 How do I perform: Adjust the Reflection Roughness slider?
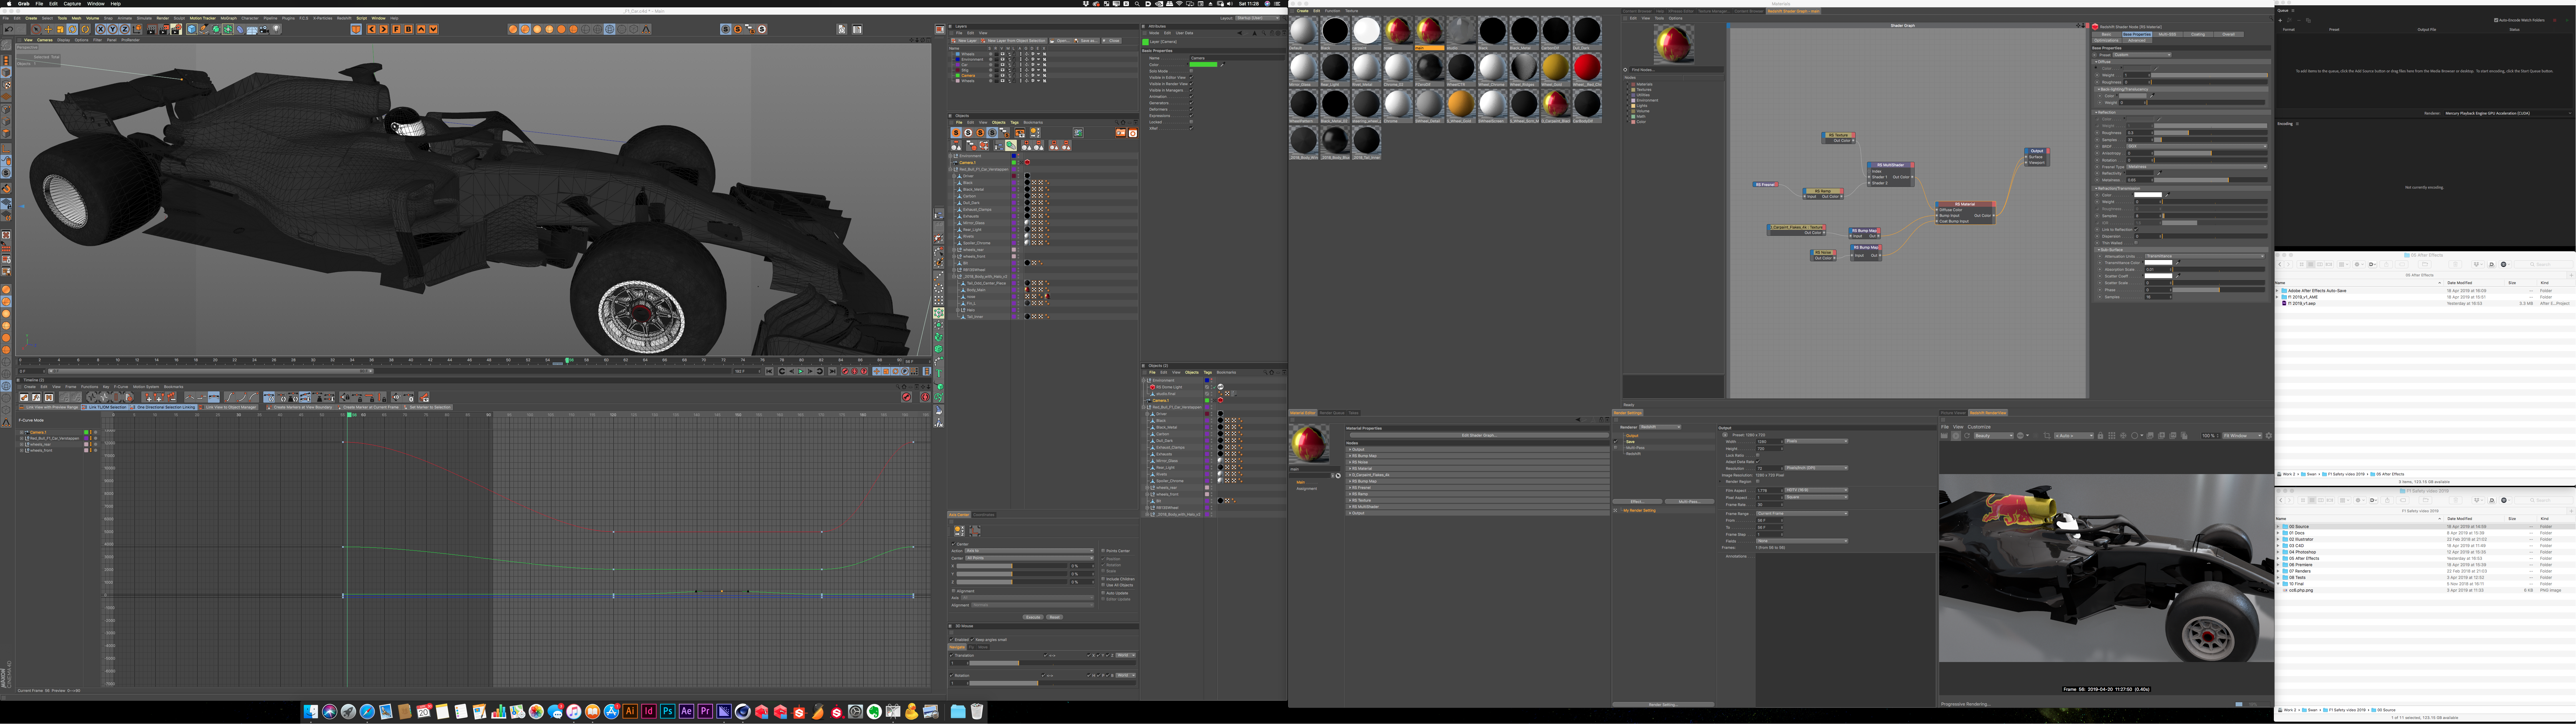tap(2211, 133)
